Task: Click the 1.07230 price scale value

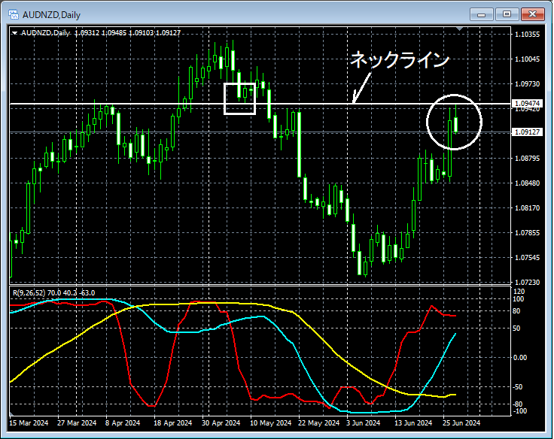Action: point(527,283)
